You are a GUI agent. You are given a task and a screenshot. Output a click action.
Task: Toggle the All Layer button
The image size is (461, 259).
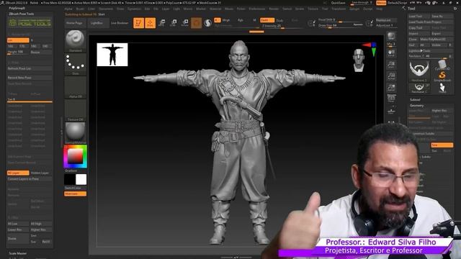[x=18, y=173]
